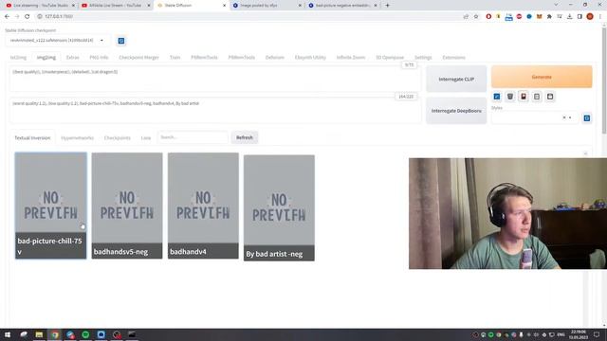Click the orange Generate button
Viewport: 607px width, 341px height.
pyautogui.click(x=542, y=77)
